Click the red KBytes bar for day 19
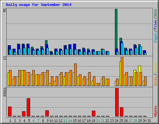159x124 pixels. (x=93, y=114)
